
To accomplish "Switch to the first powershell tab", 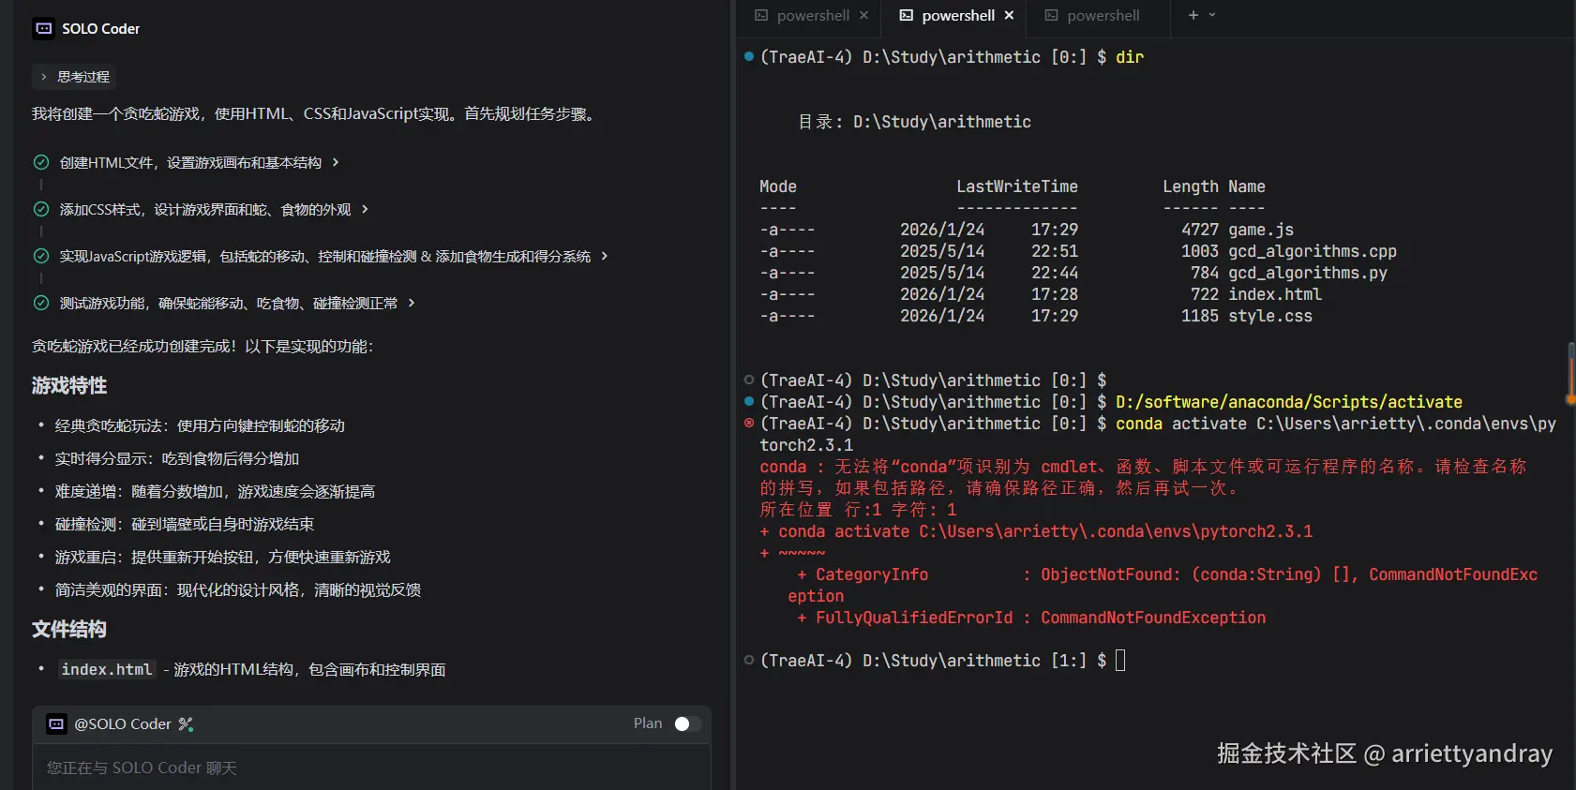I will tap(813, 16).
